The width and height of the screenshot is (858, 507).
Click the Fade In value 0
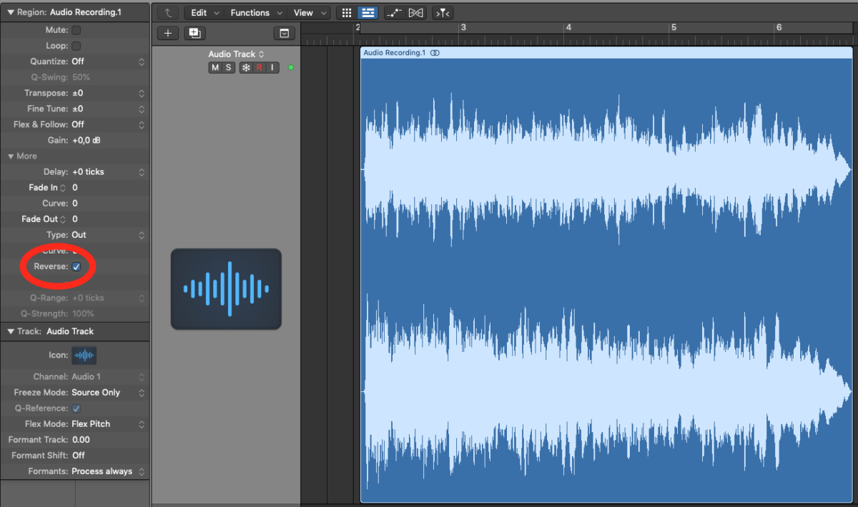(x=75, y=188)
